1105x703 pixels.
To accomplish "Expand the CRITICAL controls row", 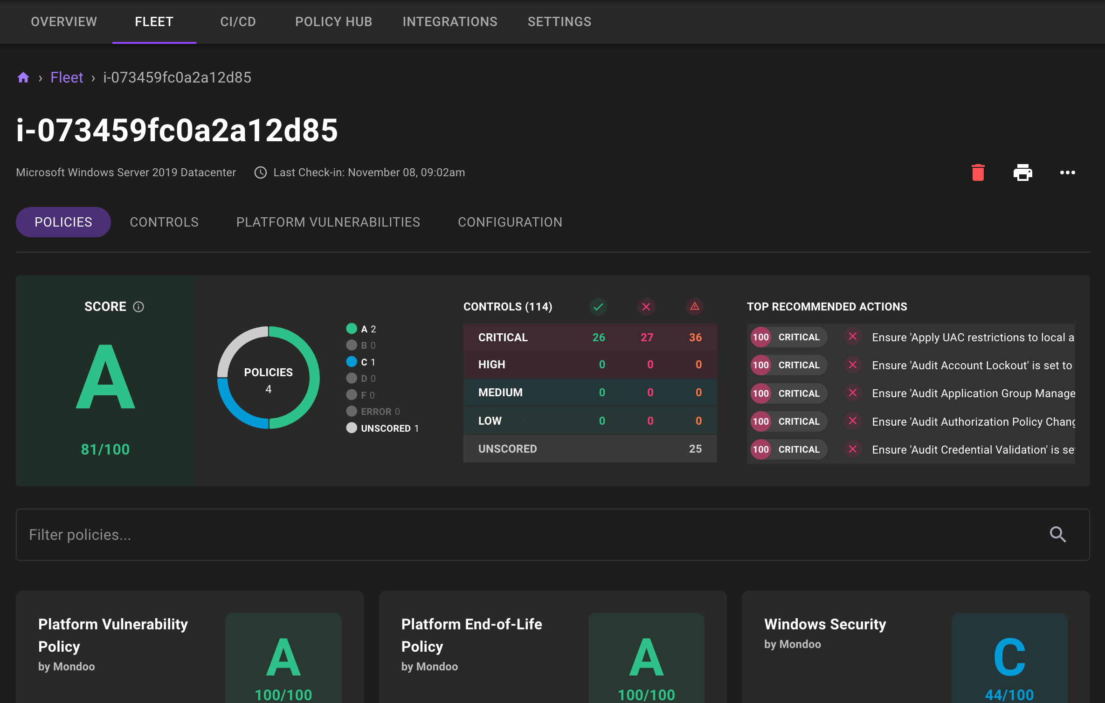I will [589, 337].
